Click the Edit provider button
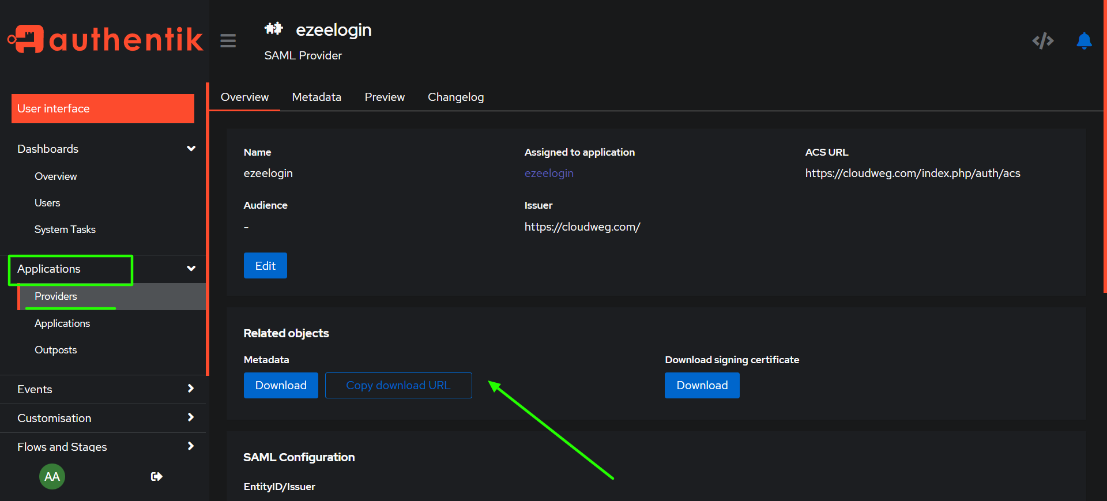1107x501 pixels. [x=265, y=266]
